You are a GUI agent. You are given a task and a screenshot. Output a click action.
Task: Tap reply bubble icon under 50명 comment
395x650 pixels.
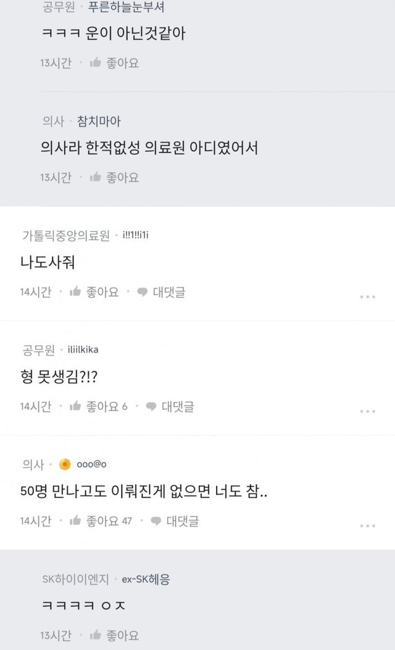156,521
